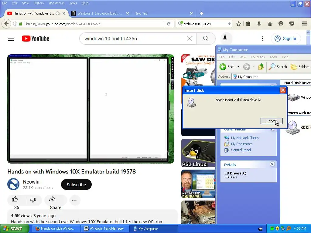
Task: Open Back history dropdown arrow in My Computer
Action: point(238,67)
